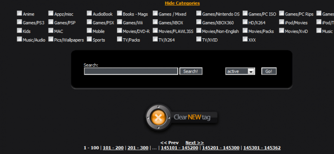This screenshot has width=334, height=154.
Task: Select the Movies/Packs checkbox
Action: click(245, 30)
